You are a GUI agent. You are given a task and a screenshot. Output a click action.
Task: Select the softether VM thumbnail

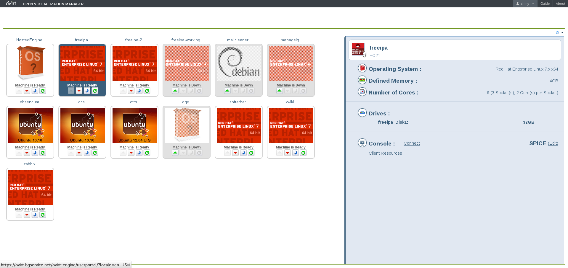[x=239, y=125]
